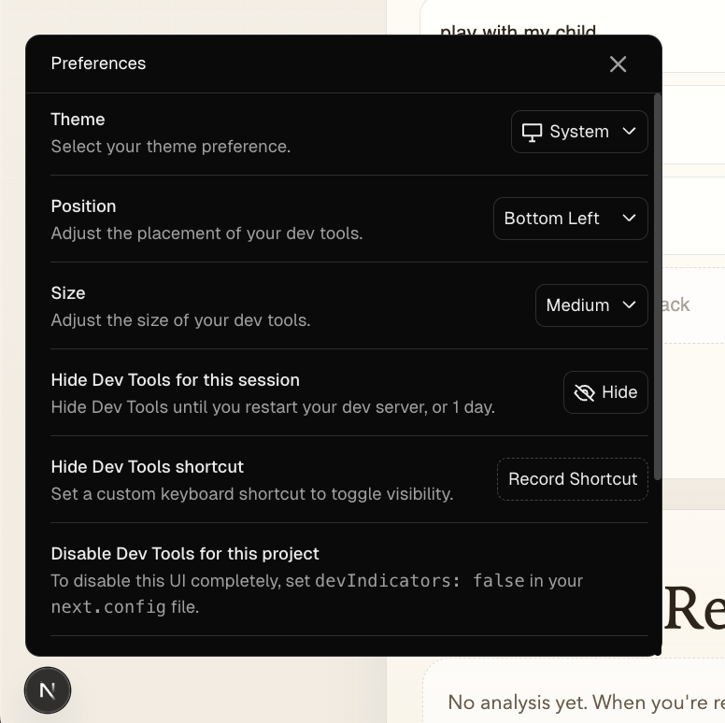This screenshot has height=723, width=725.
Task: Click the Hide button with eye icon
Action: [x=605, y=392]
